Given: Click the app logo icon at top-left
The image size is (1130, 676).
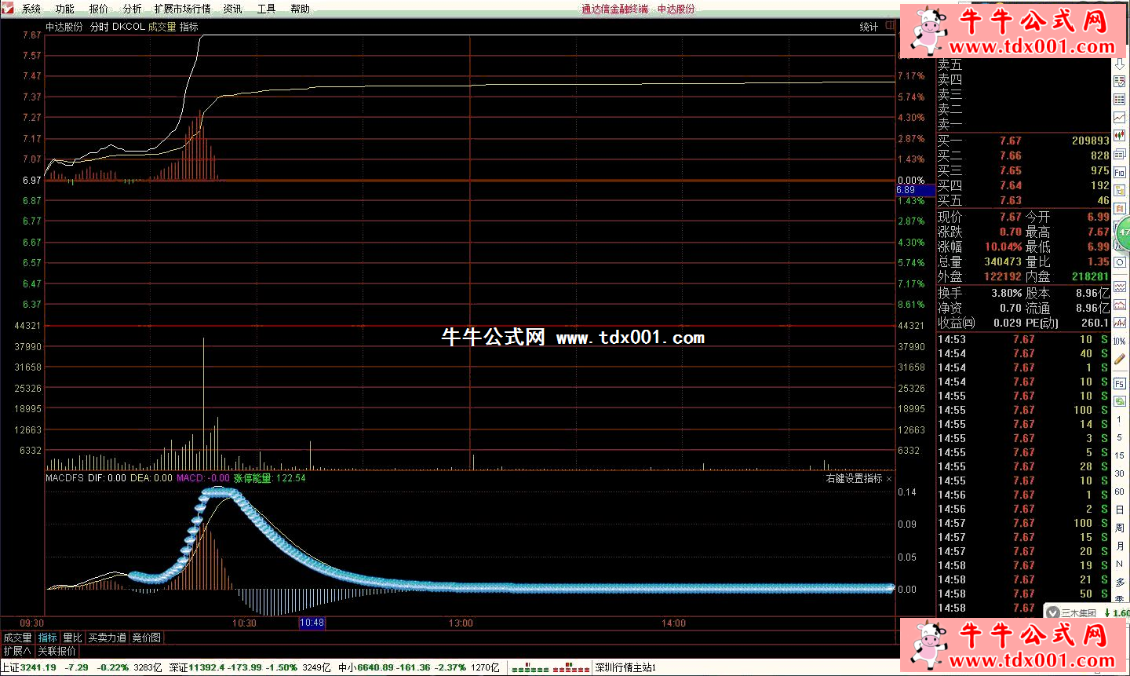Looking at the screenshot, I should [8, 9].
